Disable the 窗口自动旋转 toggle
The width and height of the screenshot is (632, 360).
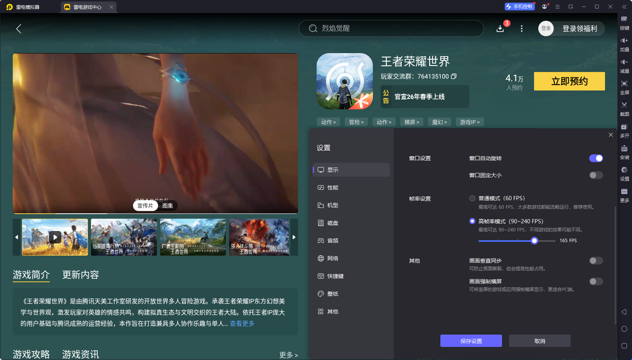pyautogui.click(x=596, y=158)
